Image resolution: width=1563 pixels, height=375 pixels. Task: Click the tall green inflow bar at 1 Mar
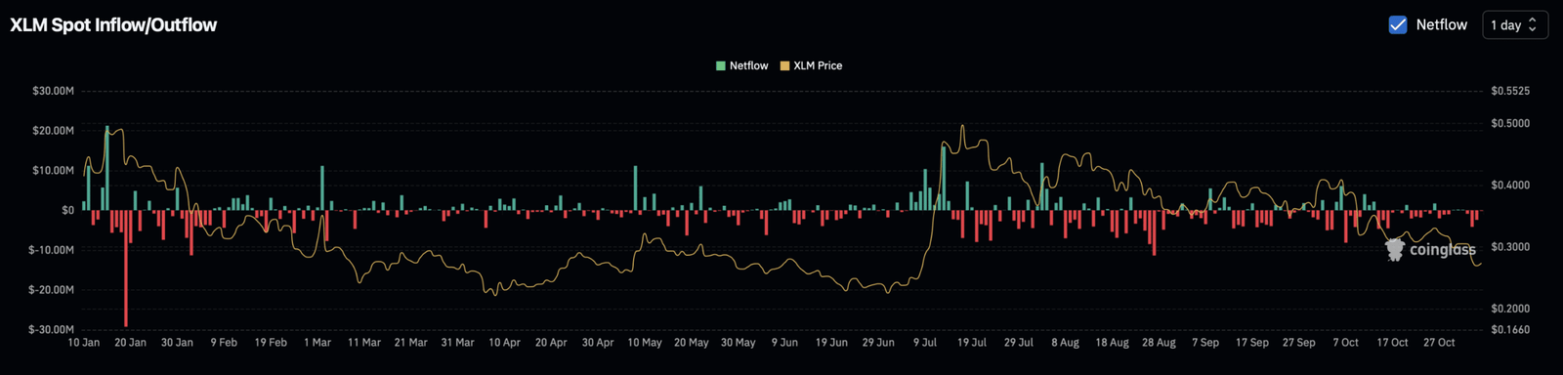coord(322,187)
